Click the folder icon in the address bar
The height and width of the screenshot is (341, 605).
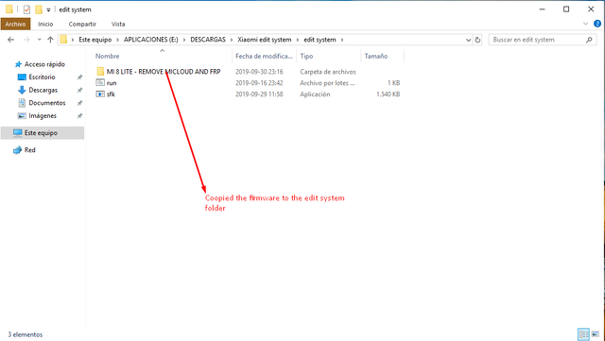pos(63,40)
